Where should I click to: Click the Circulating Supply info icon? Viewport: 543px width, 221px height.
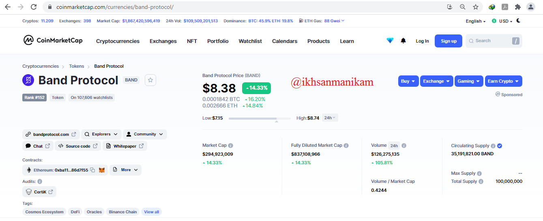pyautogui.click(x=493, y=146)
